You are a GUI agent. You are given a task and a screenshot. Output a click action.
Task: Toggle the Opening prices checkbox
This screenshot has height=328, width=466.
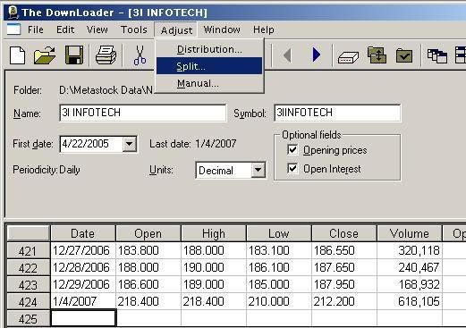[x=292, y=150]
